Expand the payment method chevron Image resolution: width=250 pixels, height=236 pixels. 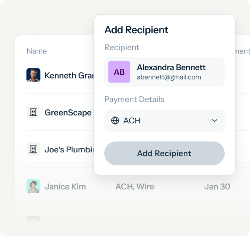coord(214,121)
